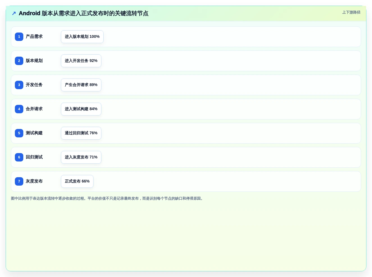
Task: Click the arrow icon beside Android title
Action: point(14,13)
